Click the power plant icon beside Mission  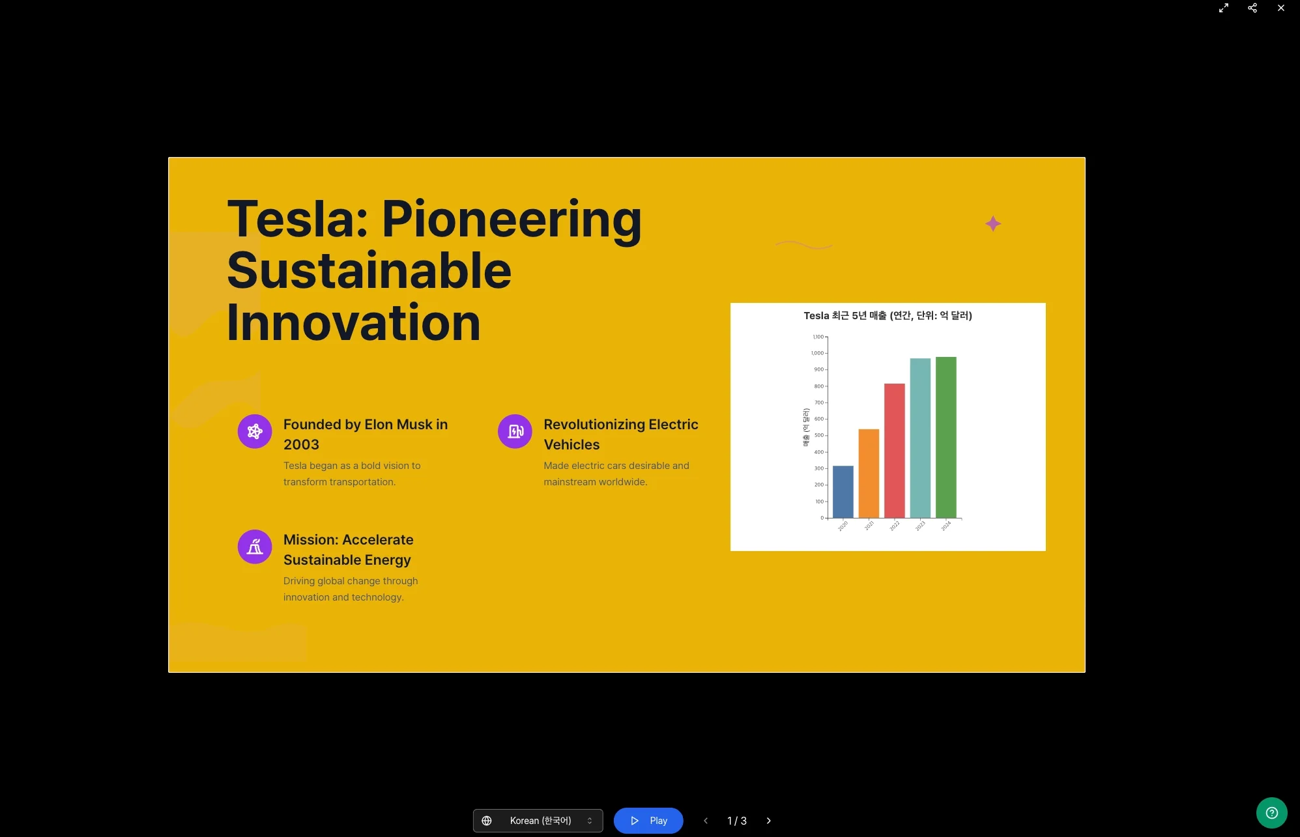tap(255, 546)
